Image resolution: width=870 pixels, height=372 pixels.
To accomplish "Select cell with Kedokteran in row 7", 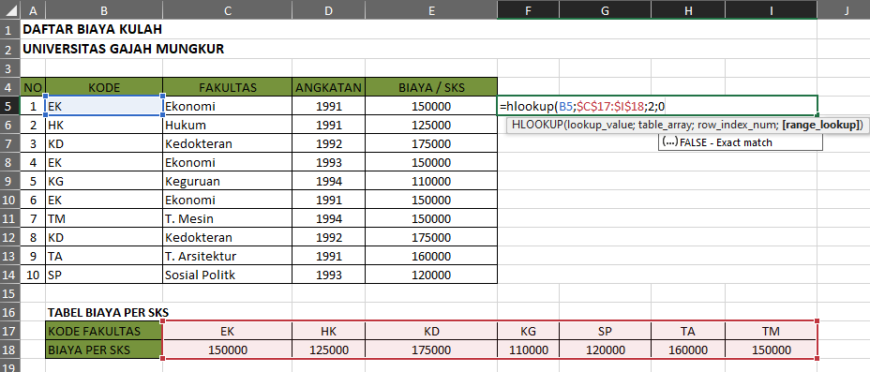I will point(228,143).
